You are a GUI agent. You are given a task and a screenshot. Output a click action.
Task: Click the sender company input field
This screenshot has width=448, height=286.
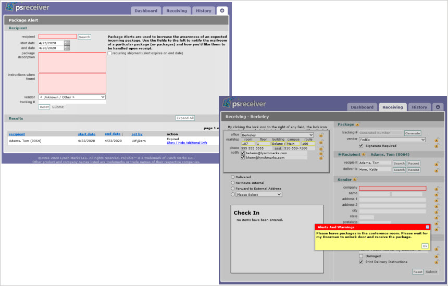[x=393, y=188]
